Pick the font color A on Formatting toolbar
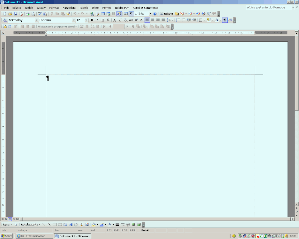The image size is (299, 239). (x=217, y=20)
